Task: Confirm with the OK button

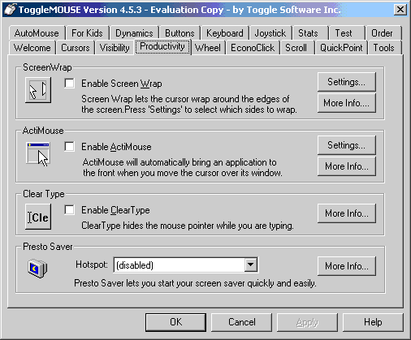Action: [175, 322]
